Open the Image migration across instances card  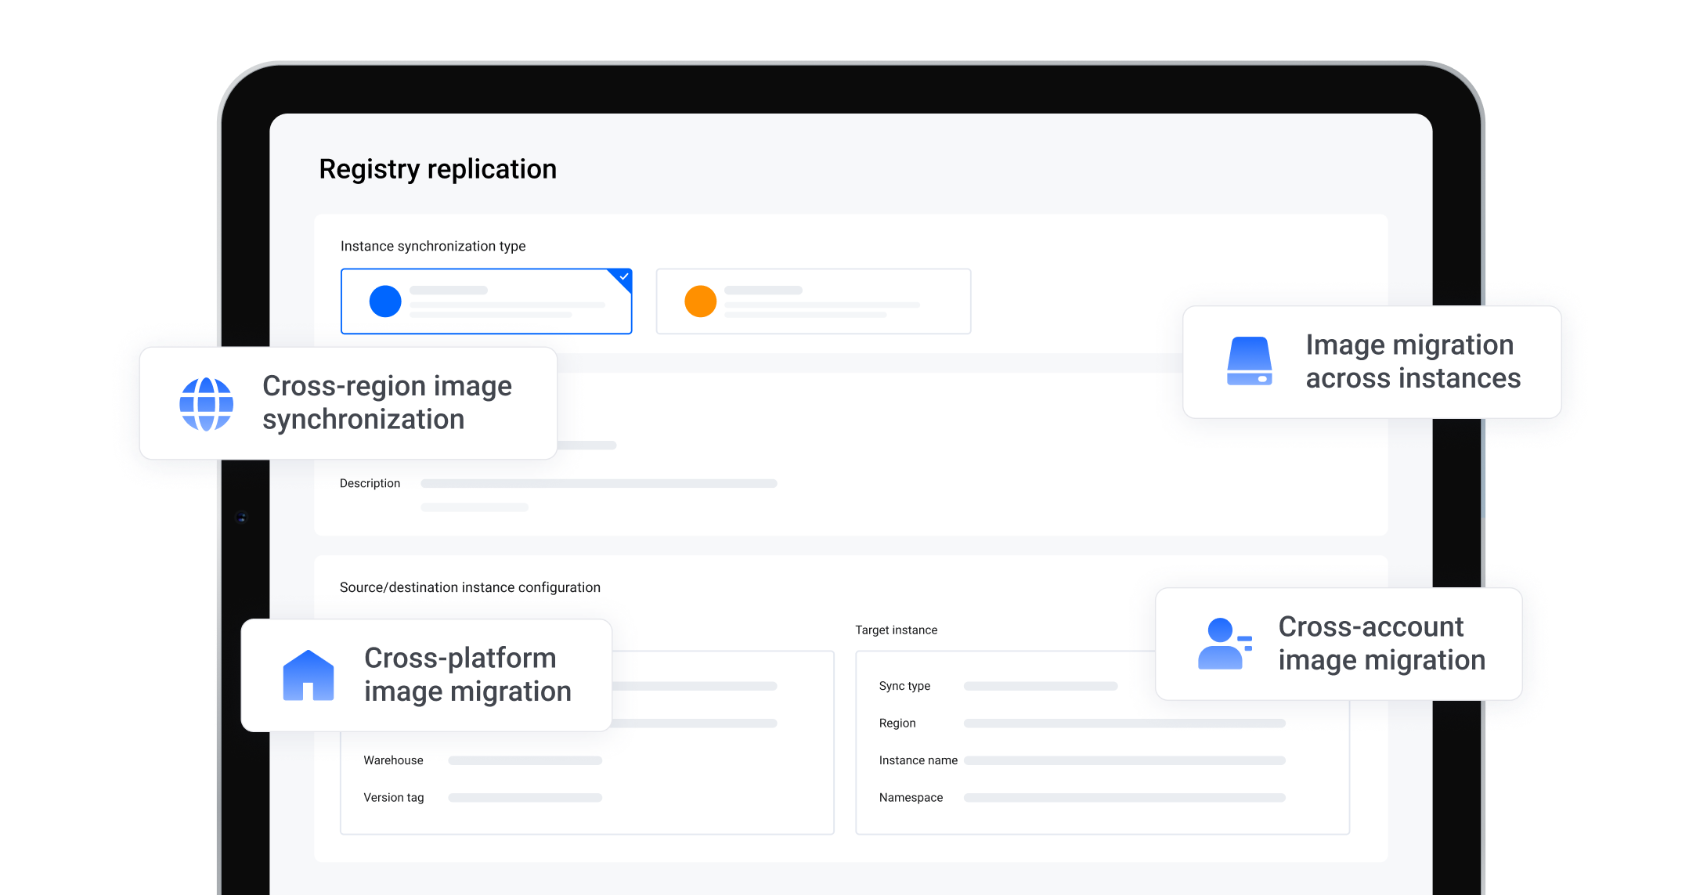point(1372,362)
